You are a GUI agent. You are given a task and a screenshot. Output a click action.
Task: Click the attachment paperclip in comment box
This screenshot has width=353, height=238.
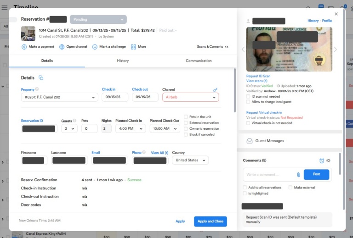pyautogui.click(x=298, y=175)
